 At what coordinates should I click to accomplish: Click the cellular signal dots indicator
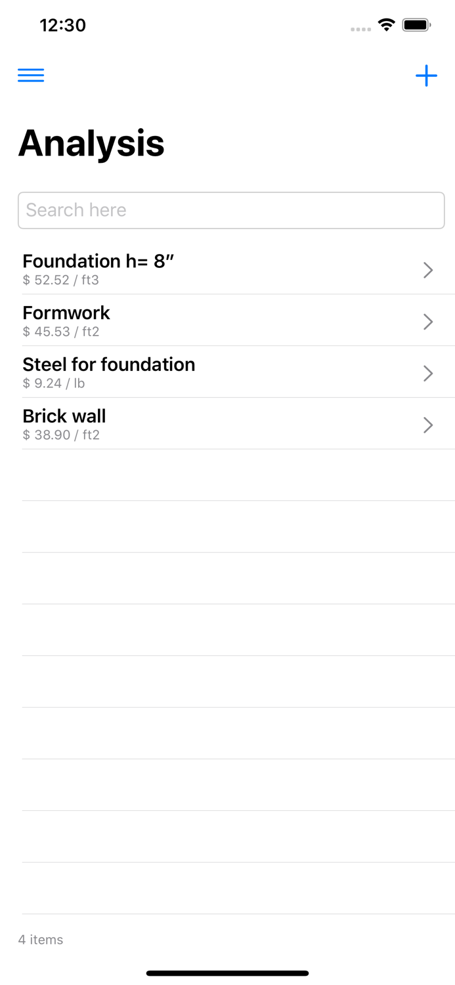(x=360, y=29)
